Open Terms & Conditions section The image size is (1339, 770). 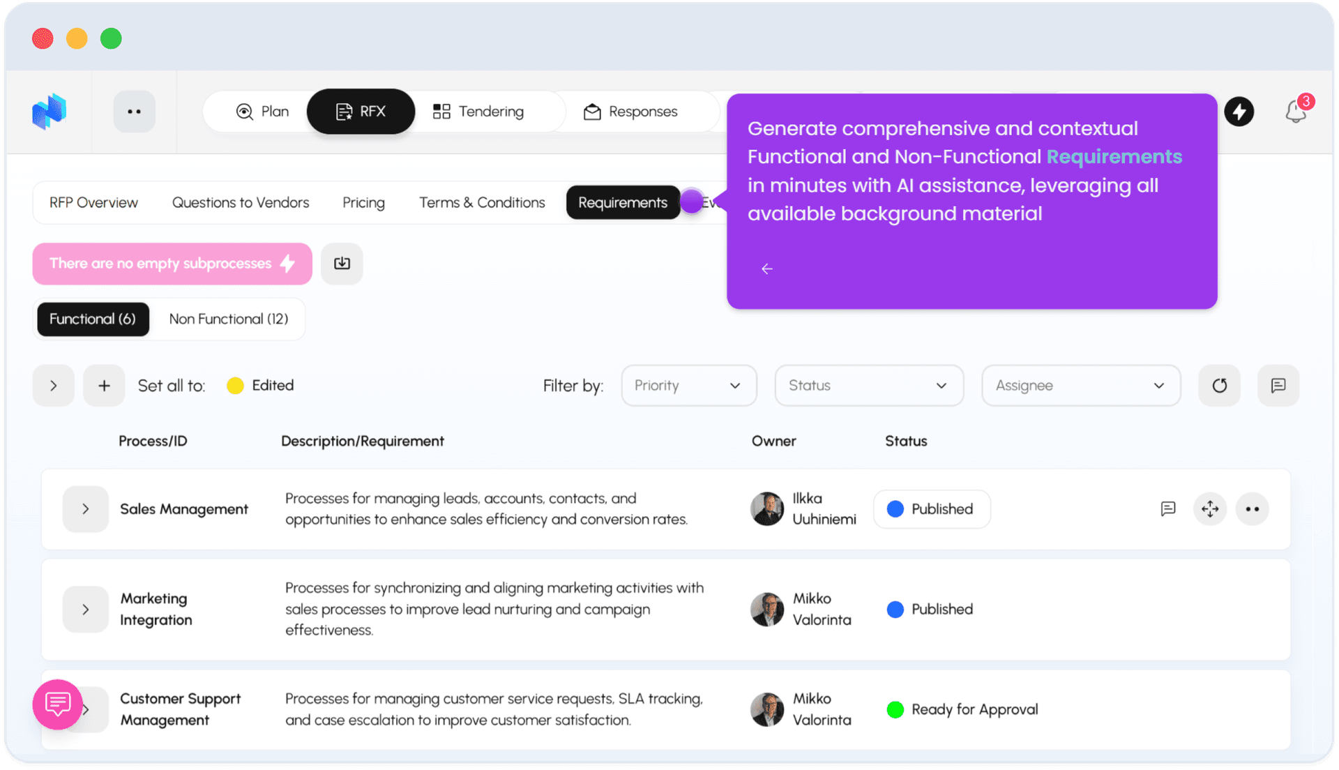tap(482, 203)
